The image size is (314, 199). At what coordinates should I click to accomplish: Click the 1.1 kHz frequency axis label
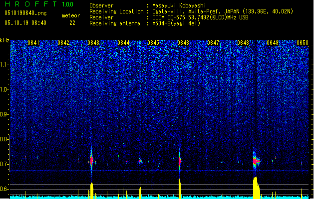pos(4,65)
